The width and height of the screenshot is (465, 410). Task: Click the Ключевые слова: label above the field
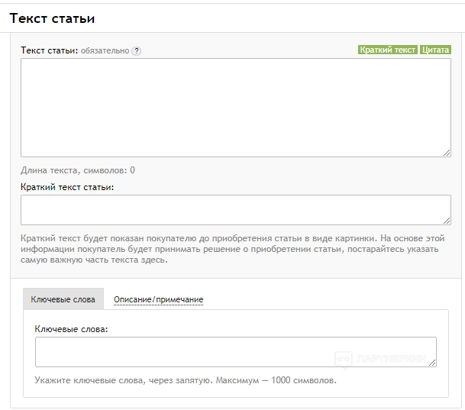[x=72, y=329]
